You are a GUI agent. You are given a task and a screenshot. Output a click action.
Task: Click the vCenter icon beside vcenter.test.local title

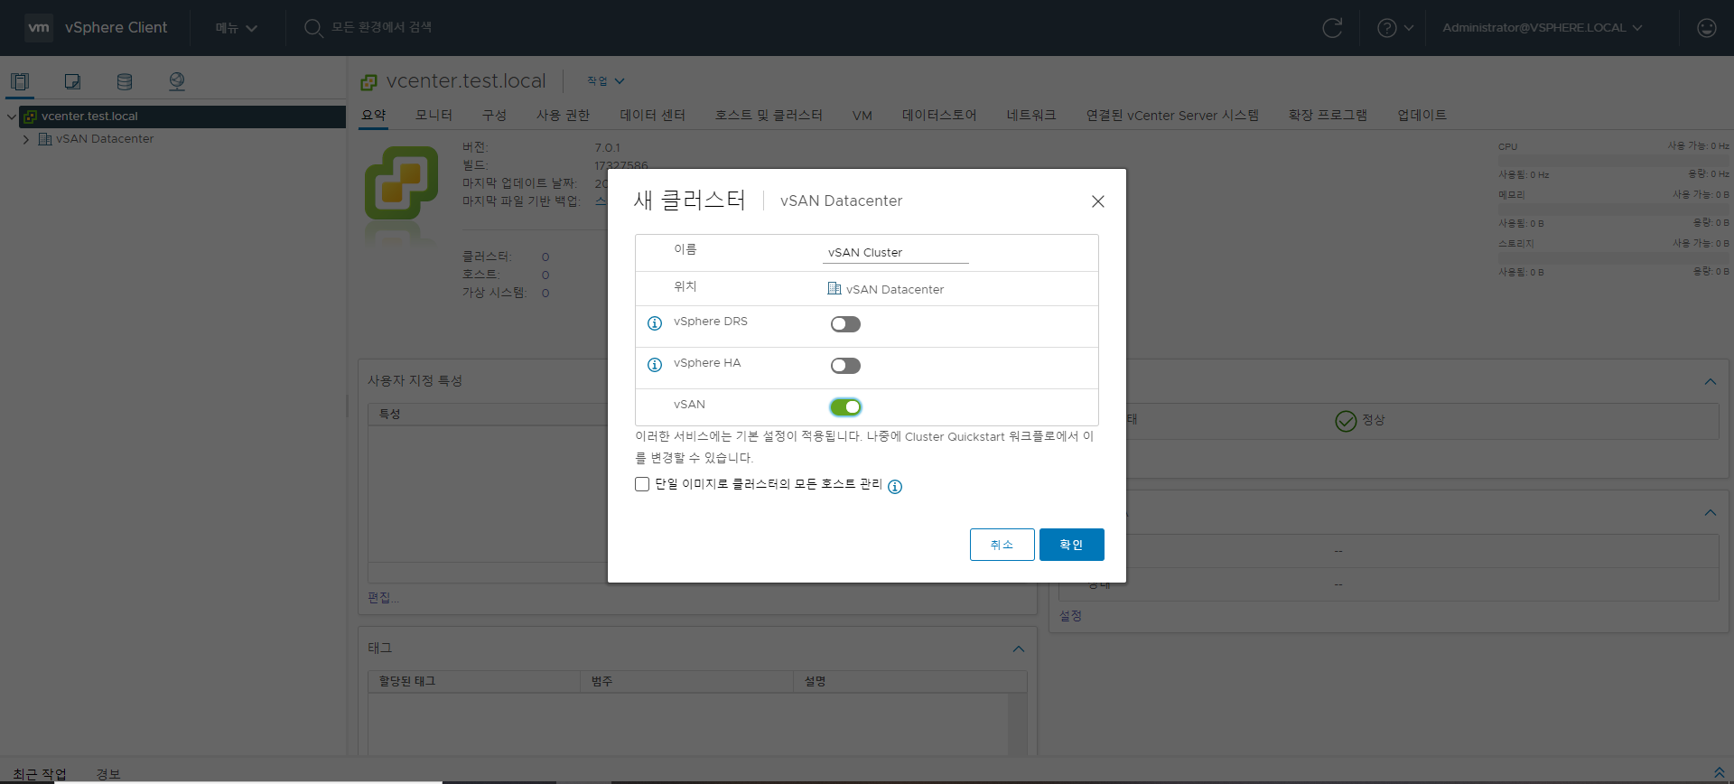pyautogui.click(x=368, y=82)
